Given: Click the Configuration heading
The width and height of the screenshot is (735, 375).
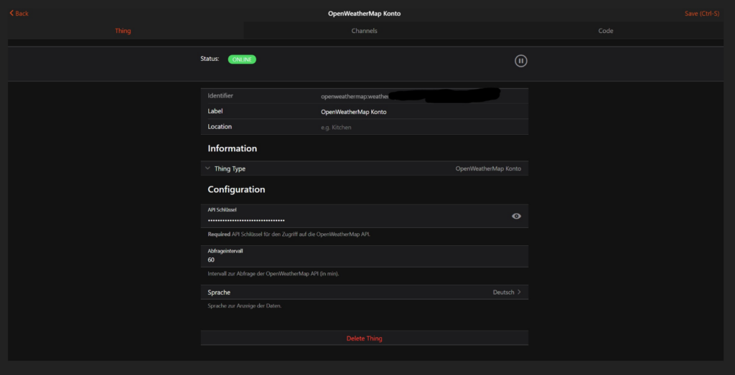Looking at the screenshot, I should click(x=236, y=189).
